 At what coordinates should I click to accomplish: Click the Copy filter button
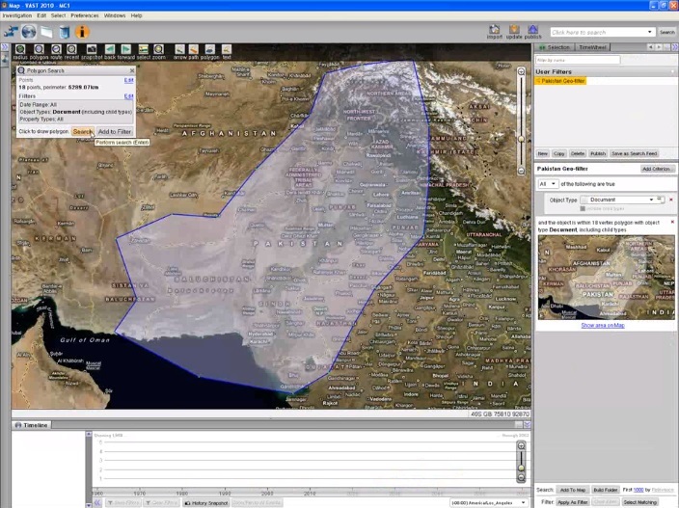click(559, 153)
